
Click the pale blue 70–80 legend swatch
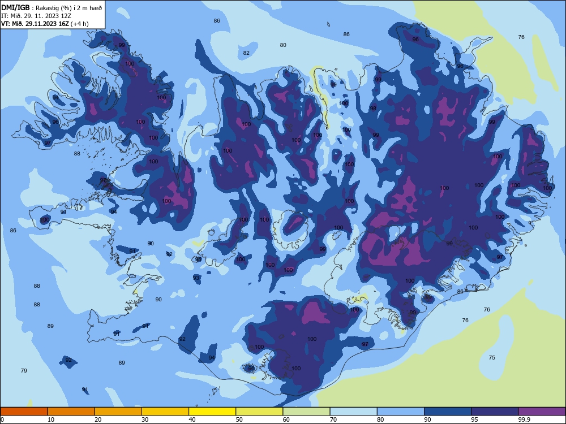coord(353,412)
